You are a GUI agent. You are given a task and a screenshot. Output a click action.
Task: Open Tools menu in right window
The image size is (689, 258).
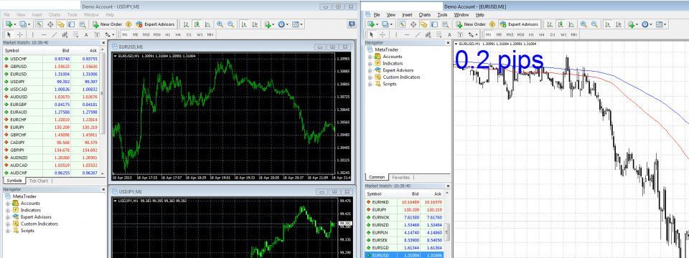[x=442, y=14]
